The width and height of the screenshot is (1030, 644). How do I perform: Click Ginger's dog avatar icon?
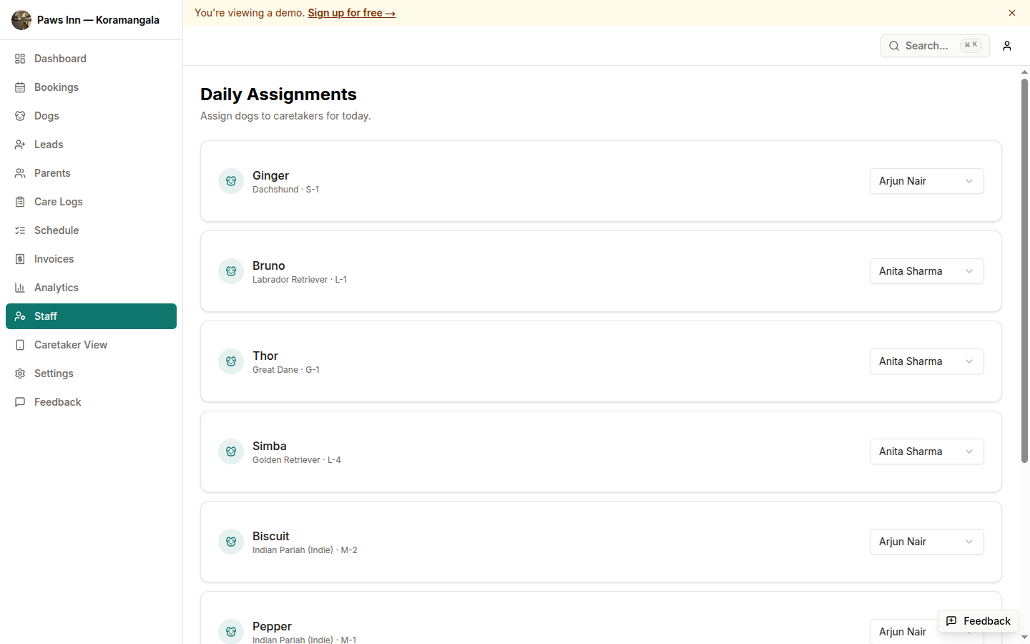(231, 181)
